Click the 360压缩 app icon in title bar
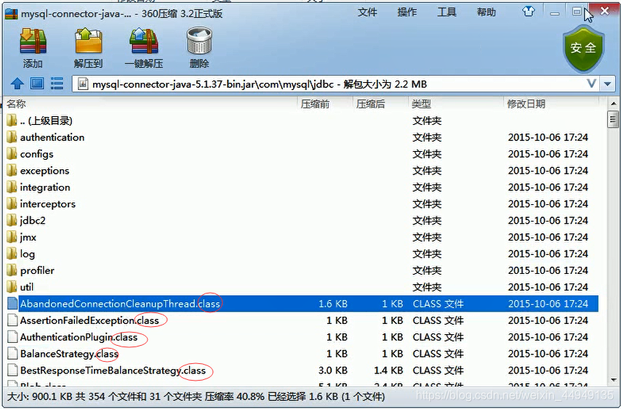The height and width of the screenshot is (409, 621). (x=12, y=14)
